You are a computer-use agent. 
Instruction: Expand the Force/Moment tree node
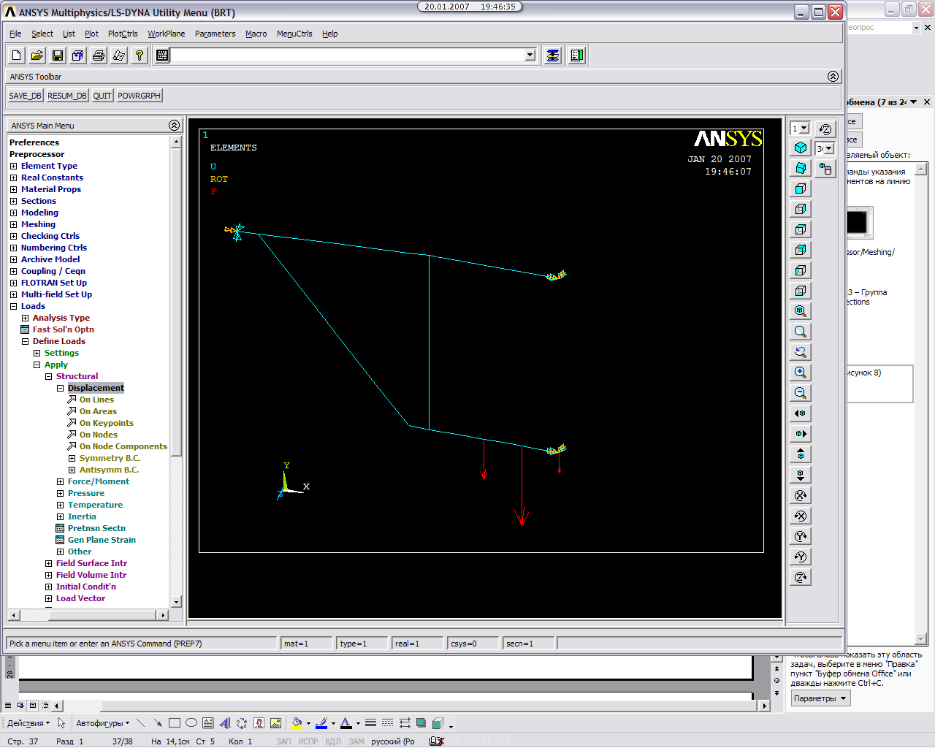click(60, 481)
